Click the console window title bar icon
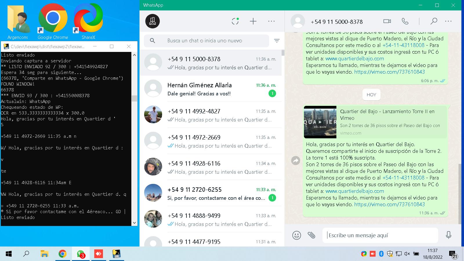This screenshot has height=261, width=464. tap(6, 46)
